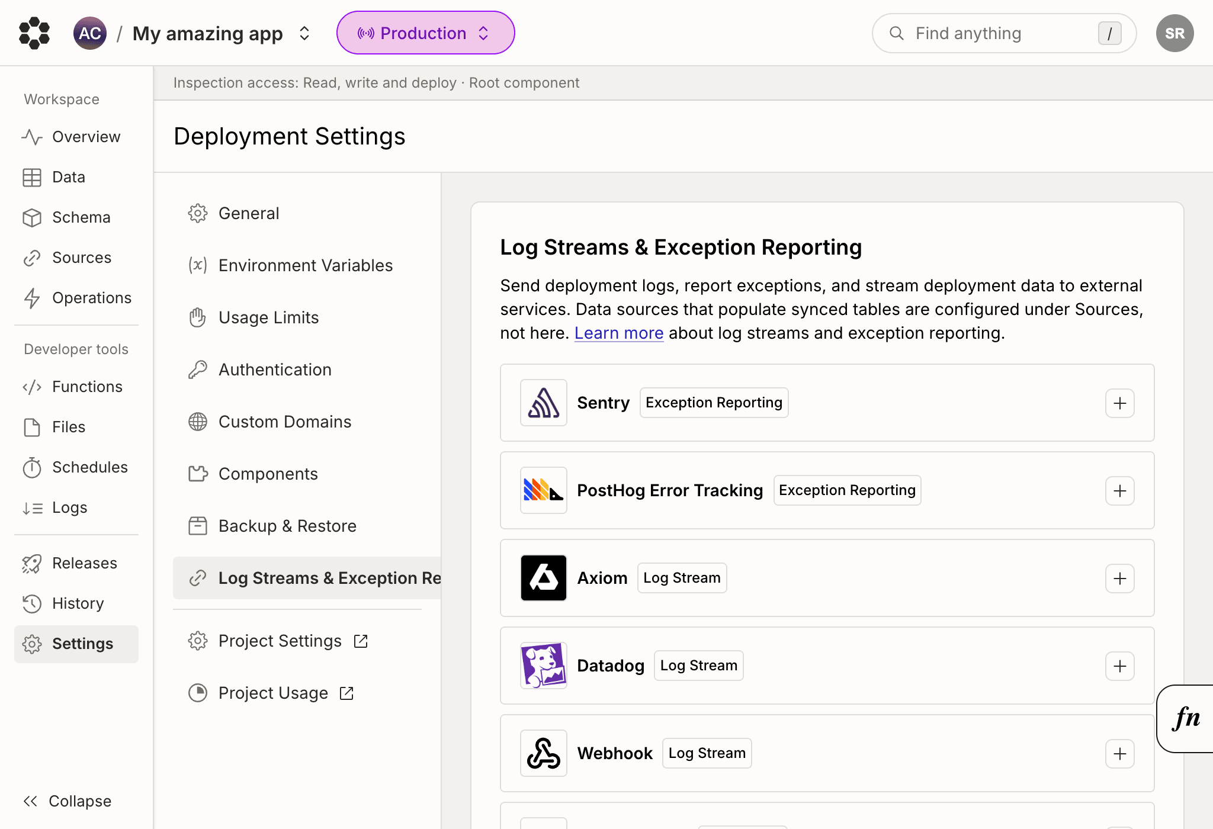Click the Sources link icon

32,258
